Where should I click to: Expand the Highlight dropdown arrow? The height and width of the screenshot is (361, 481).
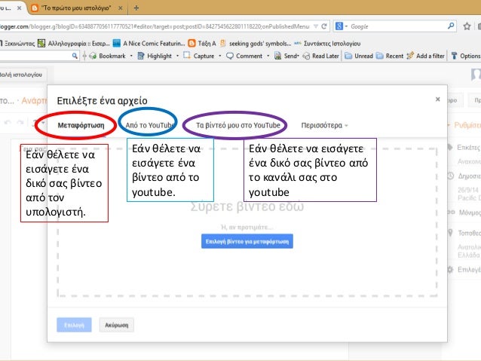(x=177, y=56)
